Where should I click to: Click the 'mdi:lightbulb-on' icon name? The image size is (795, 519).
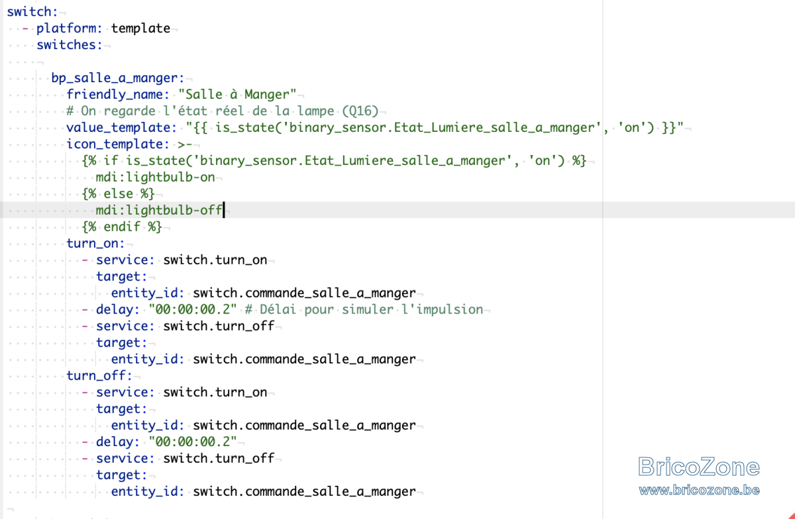coord(156,177)
